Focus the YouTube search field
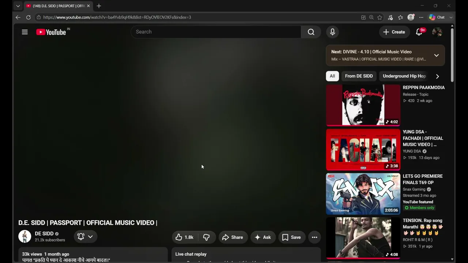The image size is (468, 263). point(216,32)
